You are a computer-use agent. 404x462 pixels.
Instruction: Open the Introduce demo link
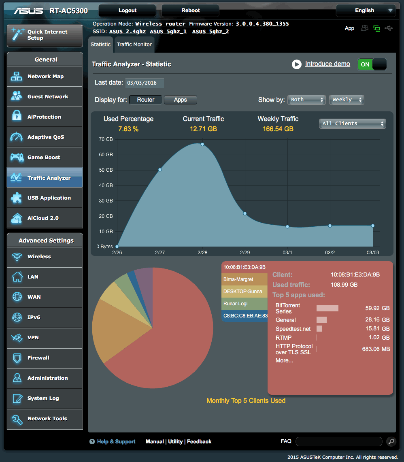327,64
